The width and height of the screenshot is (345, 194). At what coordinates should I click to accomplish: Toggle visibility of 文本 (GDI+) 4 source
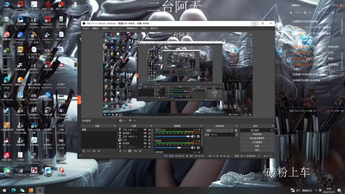145,147
